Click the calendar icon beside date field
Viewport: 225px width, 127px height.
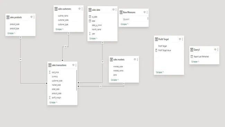click(x=90, y=21)
